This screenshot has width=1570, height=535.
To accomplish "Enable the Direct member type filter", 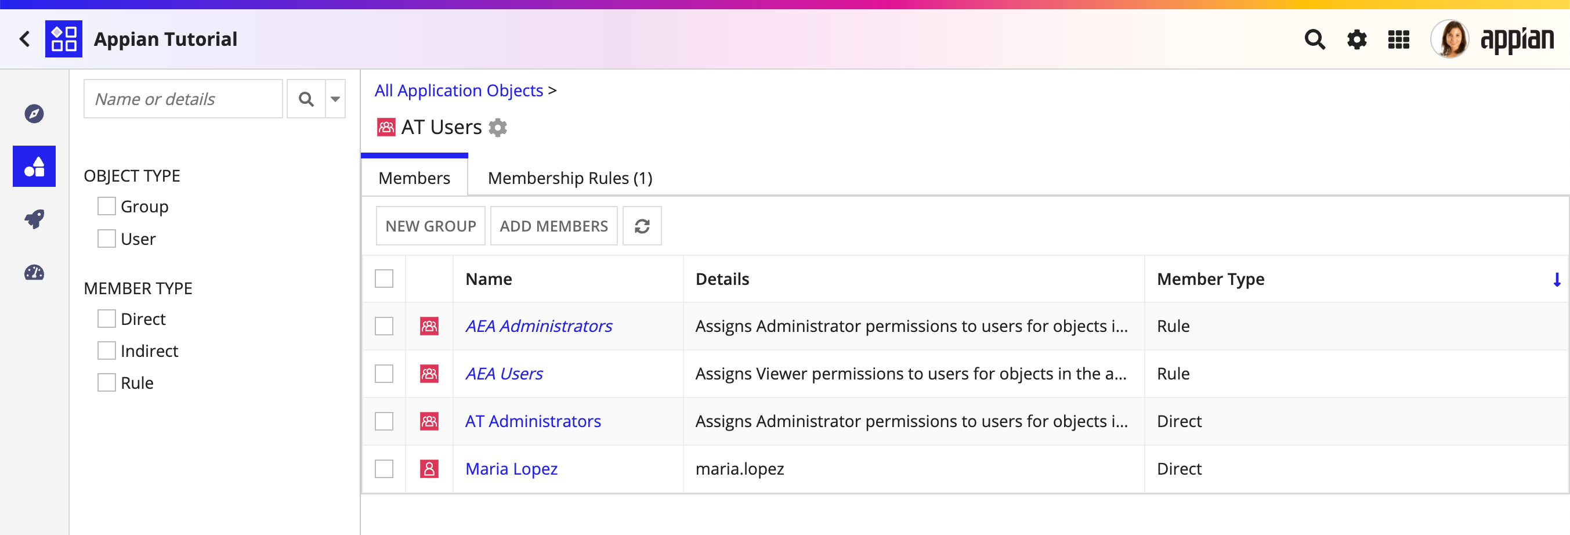I will (107, 319).
